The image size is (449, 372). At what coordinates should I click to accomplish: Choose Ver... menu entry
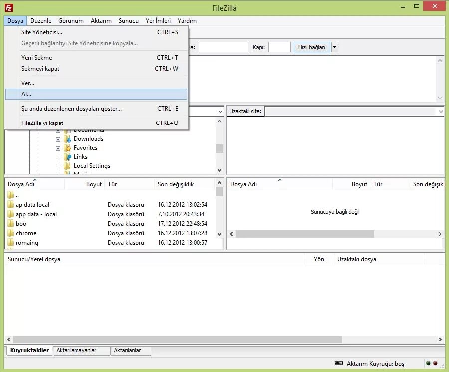(x=96, y=83)
